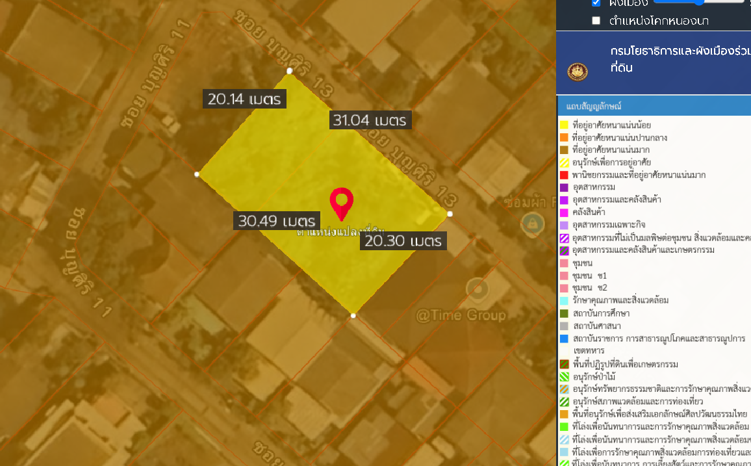Image resolution: width=751 pixels, height=466 pixels.
Task: Click the red พานิชยกรรมและที่อยู่อาศัยหนาแน่นมาก swatch
Action: click(x=564, y=175)
